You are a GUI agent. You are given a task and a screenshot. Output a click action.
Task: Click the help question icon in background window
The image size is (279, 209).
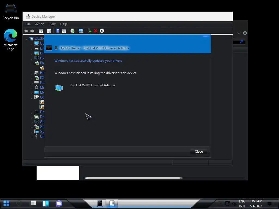pyautogui.click(x=245, y=33)
